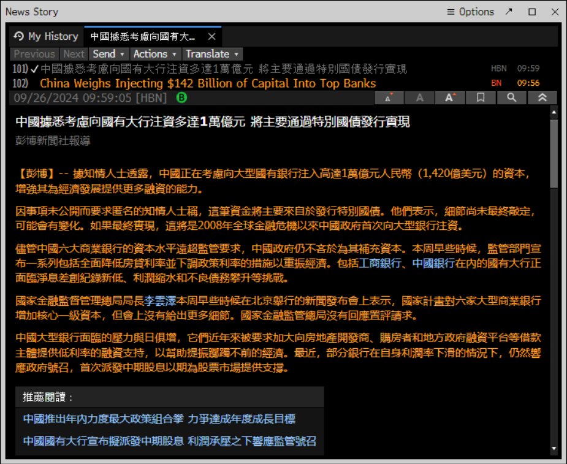Open the Translate dropdown
567x464 pixels.
[x=212, y=54]
